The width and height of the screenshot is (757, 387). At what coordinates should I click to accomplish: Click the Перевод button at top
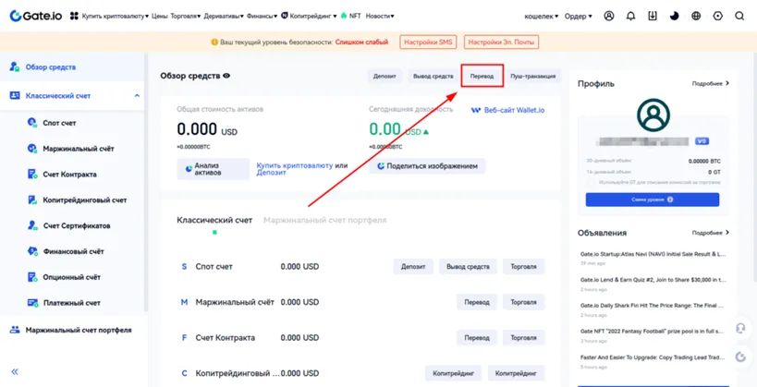point(482,76)
